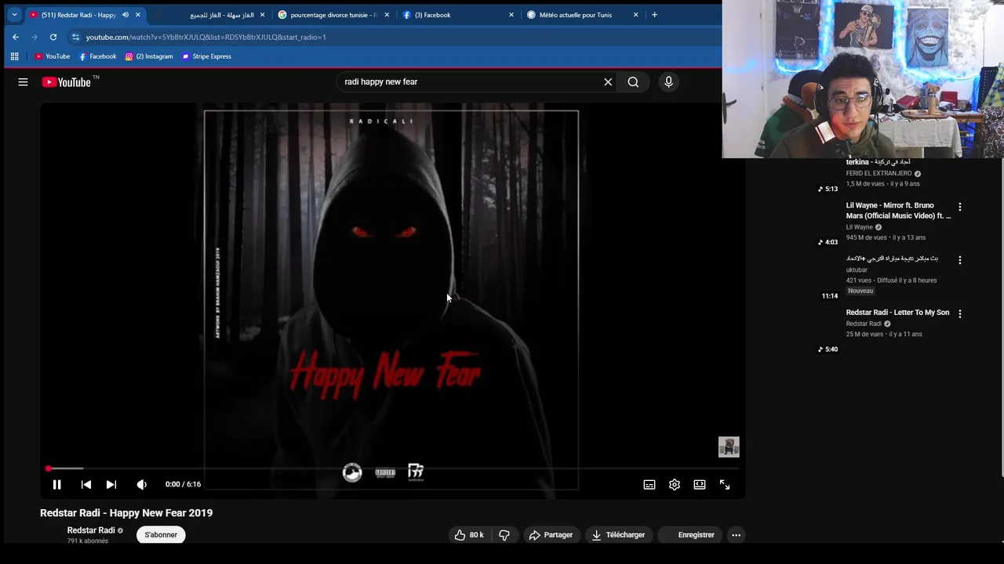Image resolution: width=1004 pixels, height=564 pixels.
Task: Close the Facebook tab
Action: (511, 15)
